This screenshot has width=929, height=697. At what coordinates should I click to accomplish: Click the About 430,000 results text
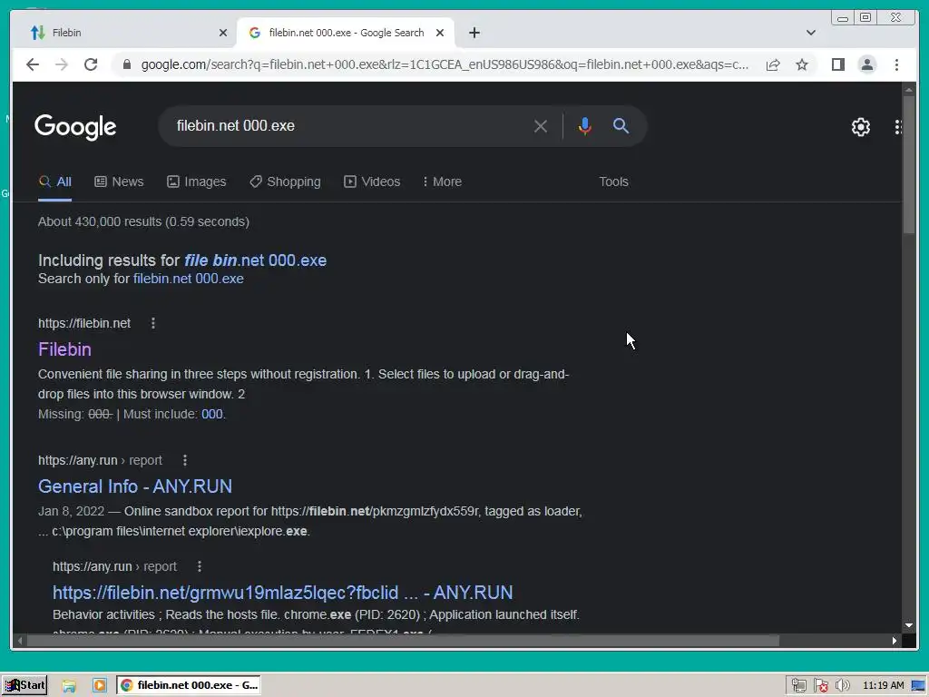[143, 221]
